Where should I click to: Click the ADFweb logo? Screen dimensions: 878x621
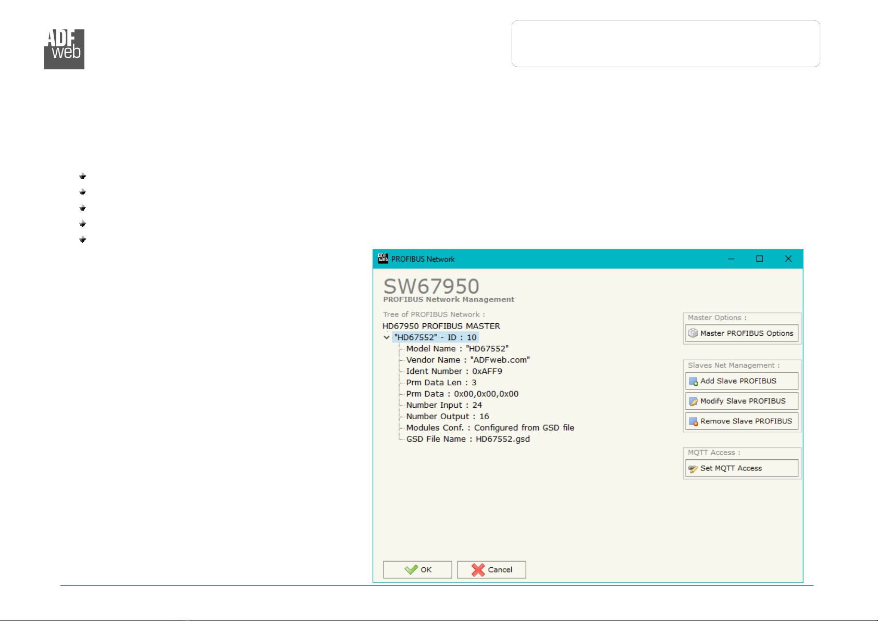click(x=64, y=49)
